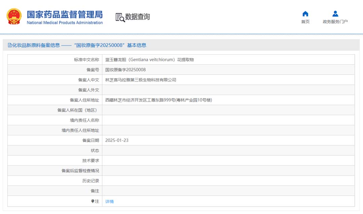Go to 首页 via its text label
Screen dimensions: 363x214
[305, 22]
